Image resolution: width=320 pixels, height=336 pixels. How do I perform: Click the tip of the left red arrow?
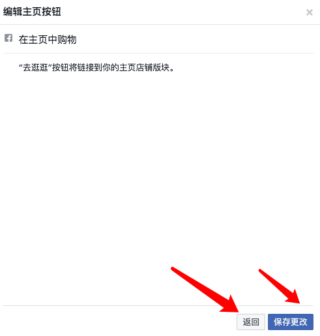pyautogui.click(x=239, y=312)
